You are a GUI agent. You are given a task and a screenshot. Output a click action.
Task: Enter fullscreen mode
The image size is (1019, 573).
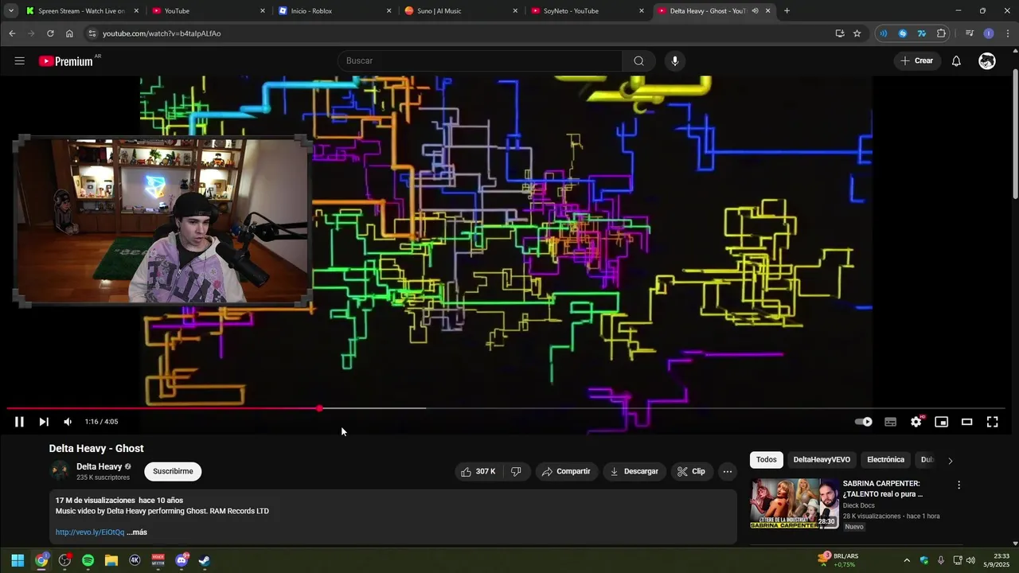(993, 422)
